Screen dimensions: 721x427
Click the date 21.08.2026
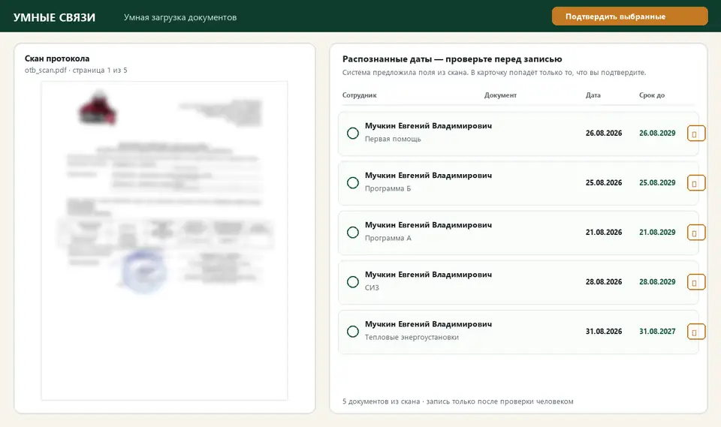click(x=604, y=233)
